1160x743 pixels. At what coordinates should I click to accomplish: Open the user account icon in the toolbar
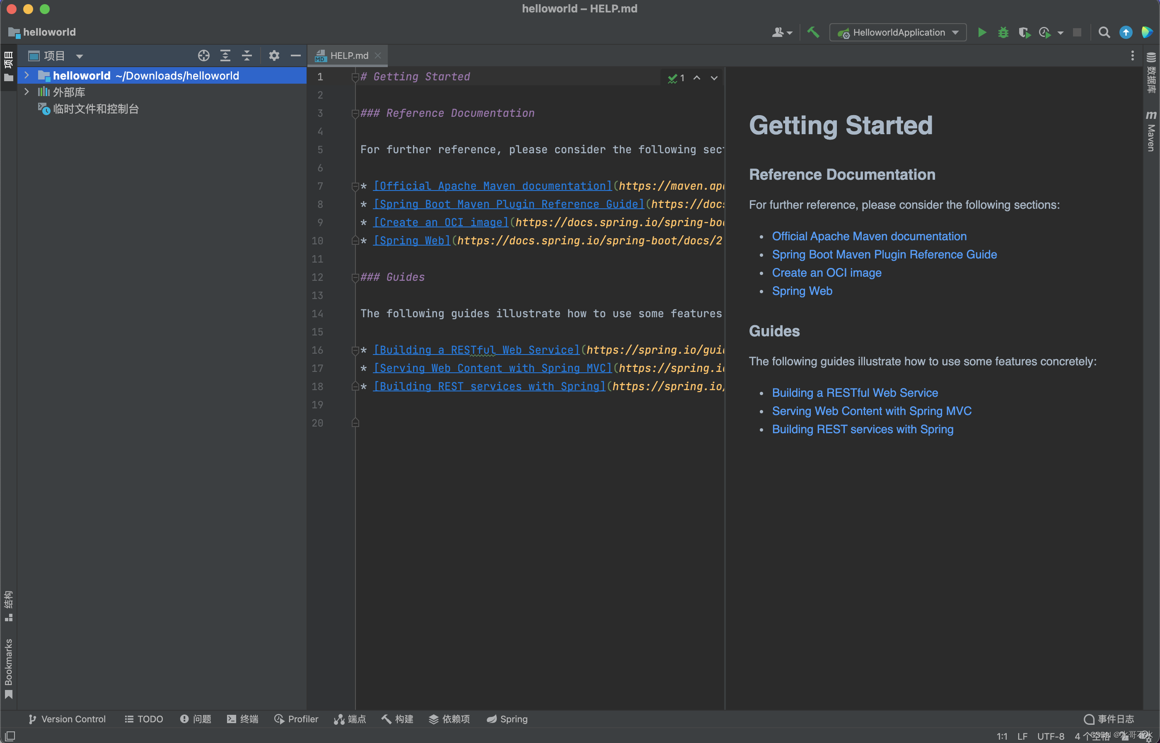tap(777, 32)
